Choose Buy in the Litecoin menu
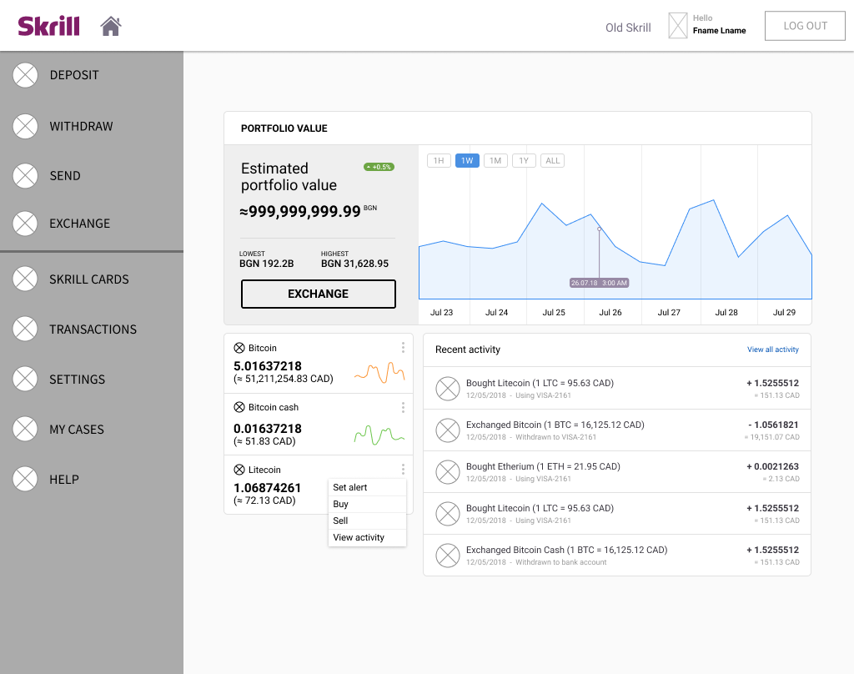The height and width of the screenshot is (674, 854). click(367, 504)
